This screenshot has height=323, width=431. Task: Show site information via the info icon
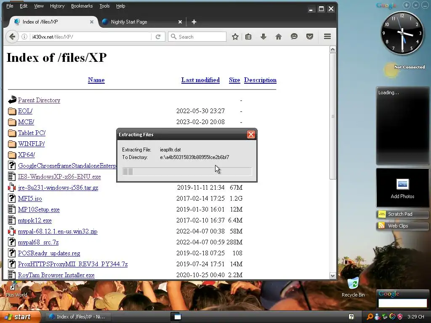coord(24,37)
